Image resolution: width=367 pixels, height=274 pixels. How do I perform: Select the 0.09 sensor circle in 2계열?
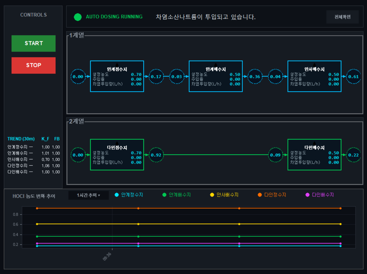pos(275,155)
